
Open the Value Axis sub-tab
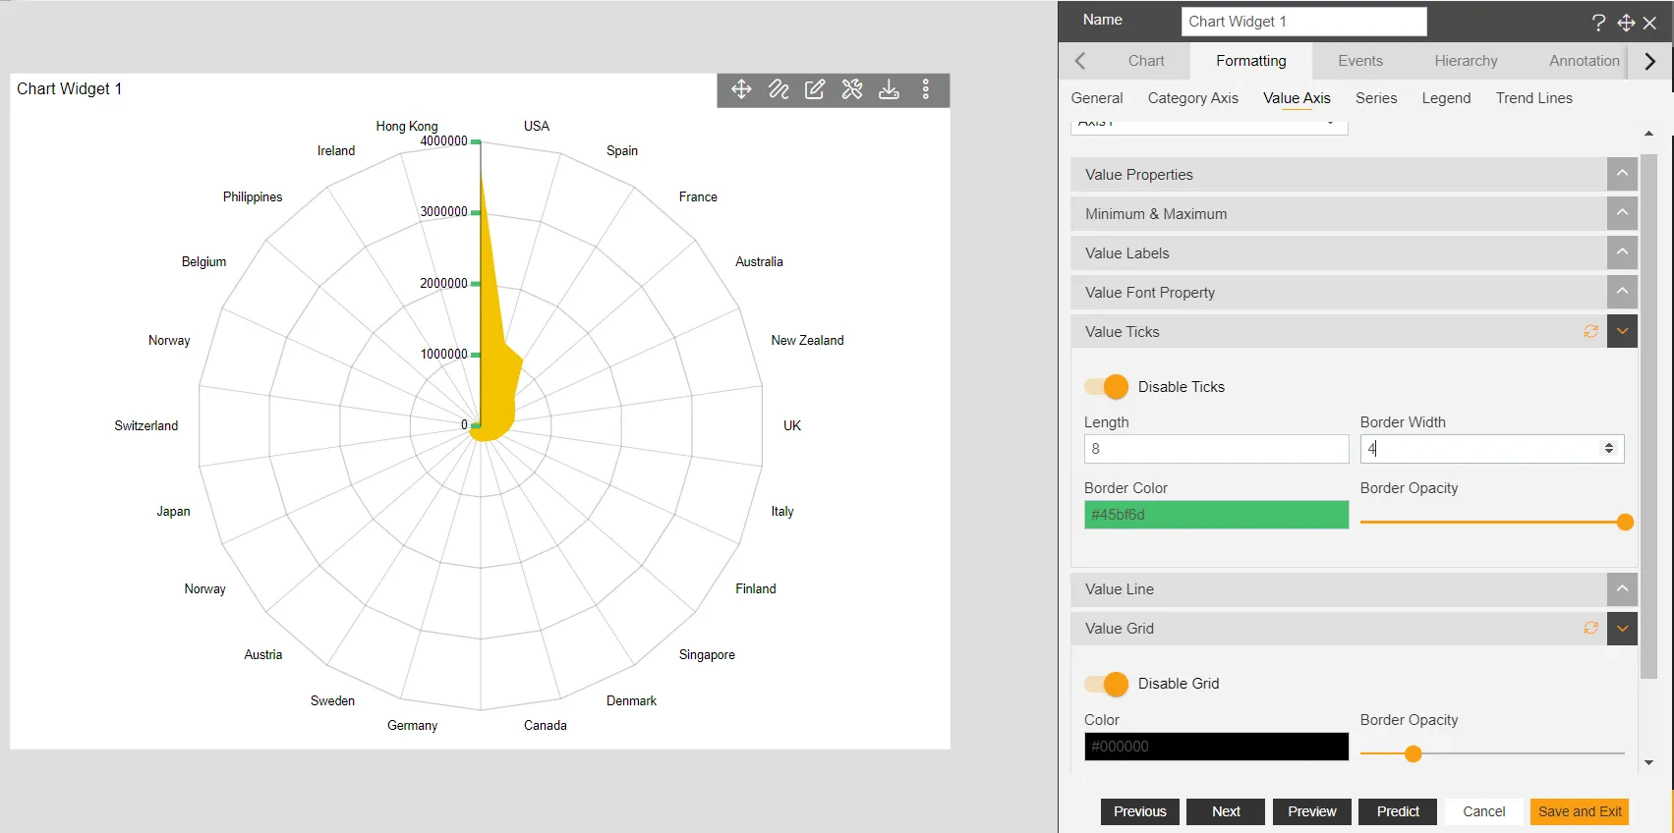click(1297, 98)
